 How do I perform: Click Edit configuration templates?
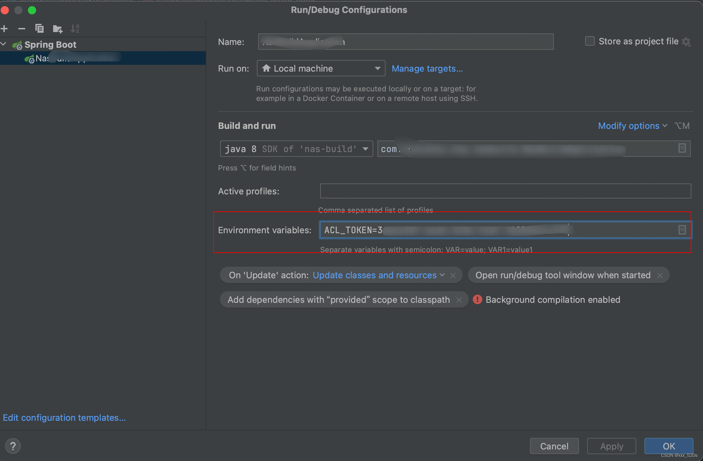(x=64, y=417)
